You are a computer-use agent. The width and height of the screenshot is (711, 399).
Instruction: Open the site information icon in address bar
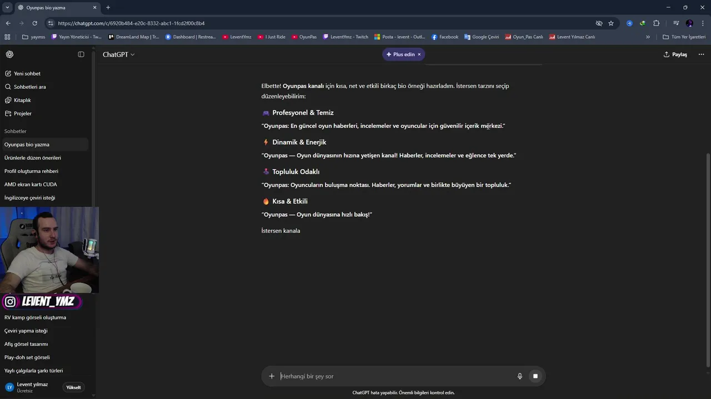(51, 23)
